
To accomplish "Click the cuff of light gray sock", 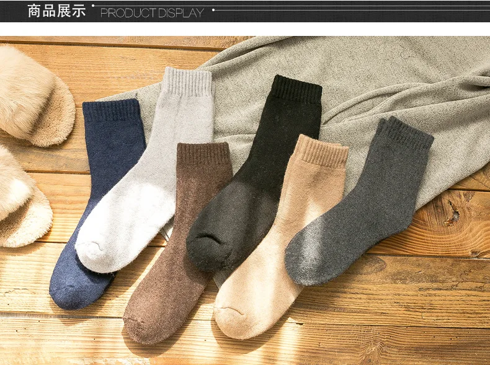I will (x=188, y=82).
